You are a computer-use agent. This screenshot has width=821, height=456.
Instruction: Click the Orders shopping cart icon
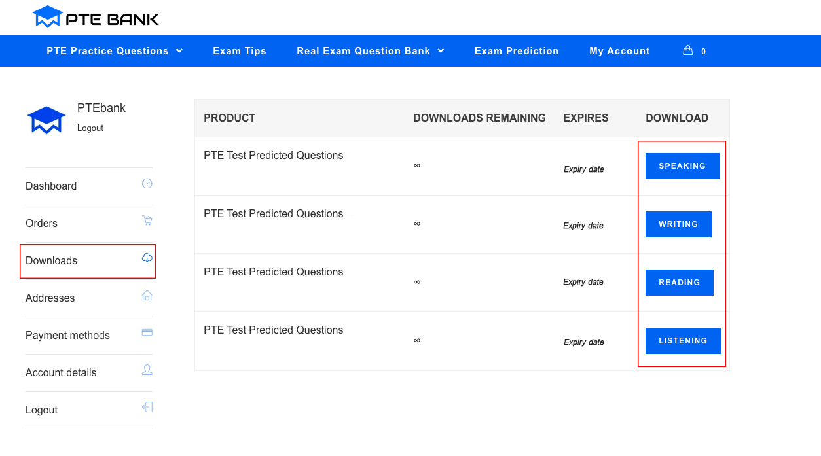point(147,221)
